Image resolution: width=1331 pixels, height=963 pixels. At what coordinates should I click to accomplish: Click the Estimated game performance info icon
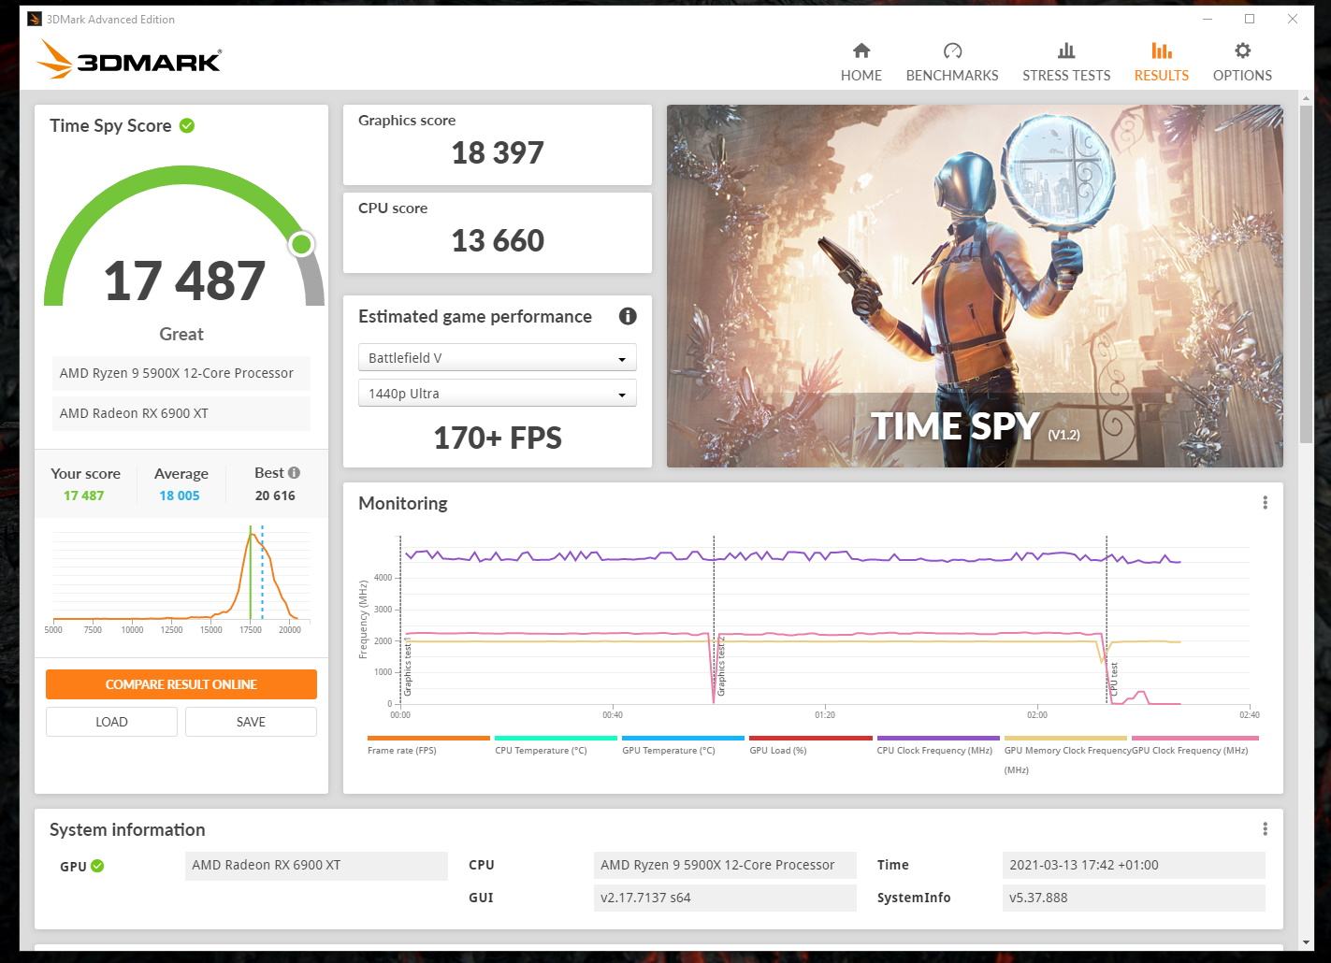click(x=628, y=316)
